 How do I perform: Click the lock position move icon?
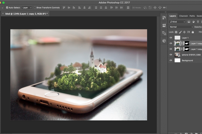coord(184,32)
